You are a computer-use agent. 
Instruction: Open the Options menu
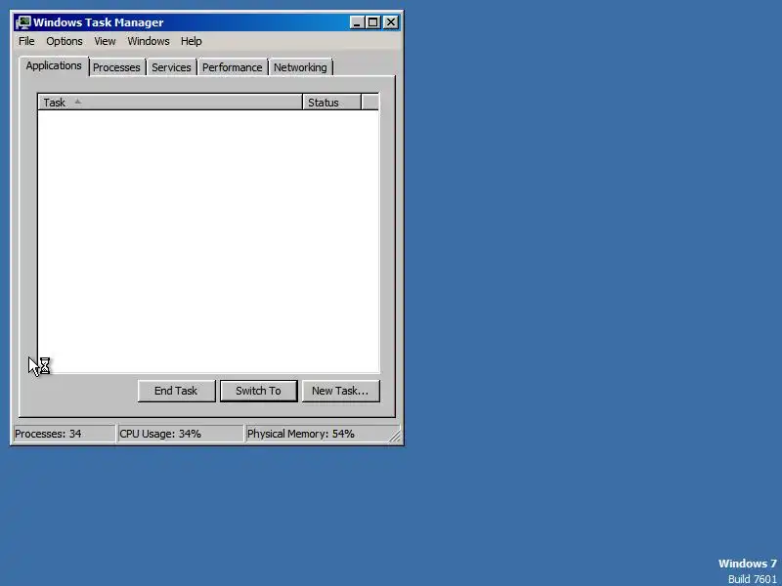point(65,41)
